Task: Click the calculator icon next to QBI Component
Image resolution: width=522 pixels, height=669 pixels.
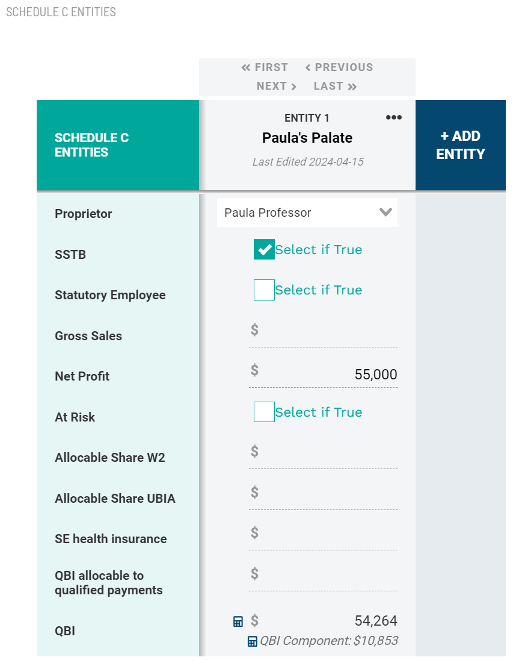Action: [251, 641]
